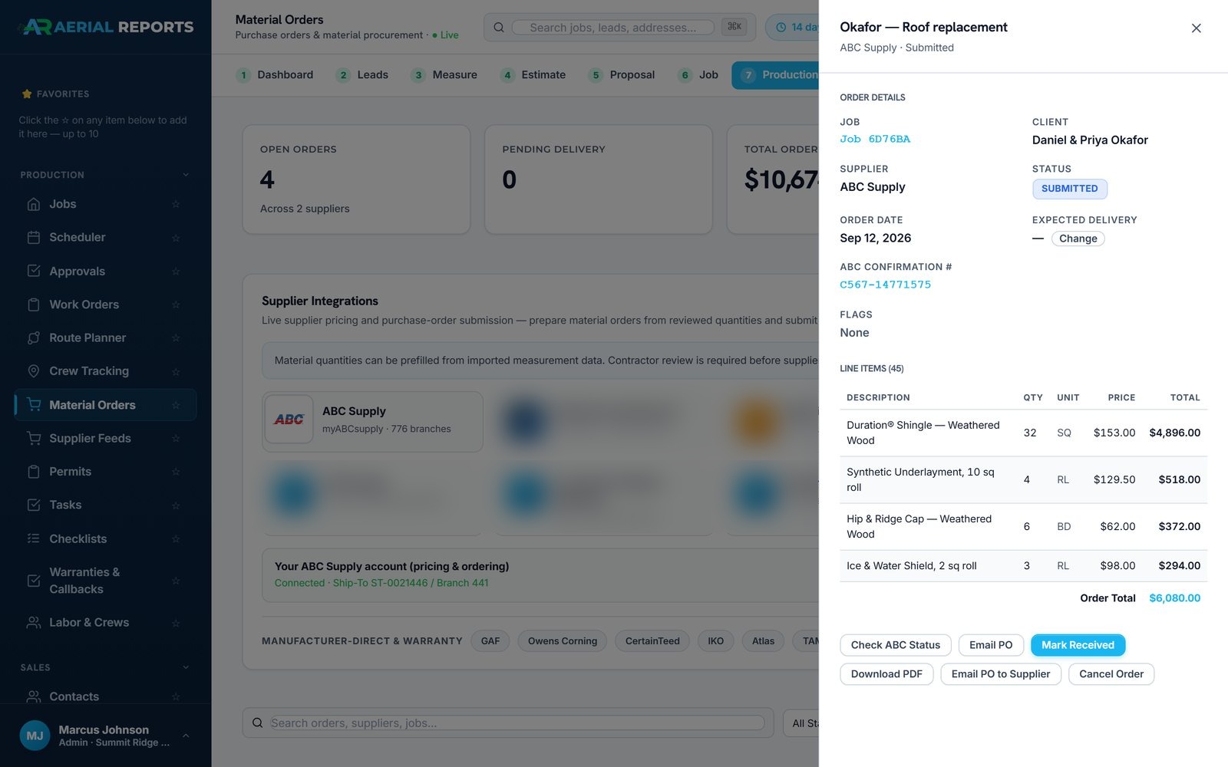Screen dimensions: 1228x767
Task: Collapse the Sales sidebar section
Action: 185,667
